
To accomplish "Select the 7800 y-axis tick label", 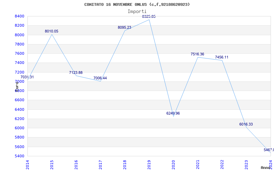I will coord(20,44).
